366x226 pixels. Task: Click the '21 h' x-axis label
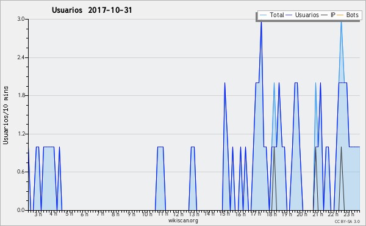[x=318, y=214]
